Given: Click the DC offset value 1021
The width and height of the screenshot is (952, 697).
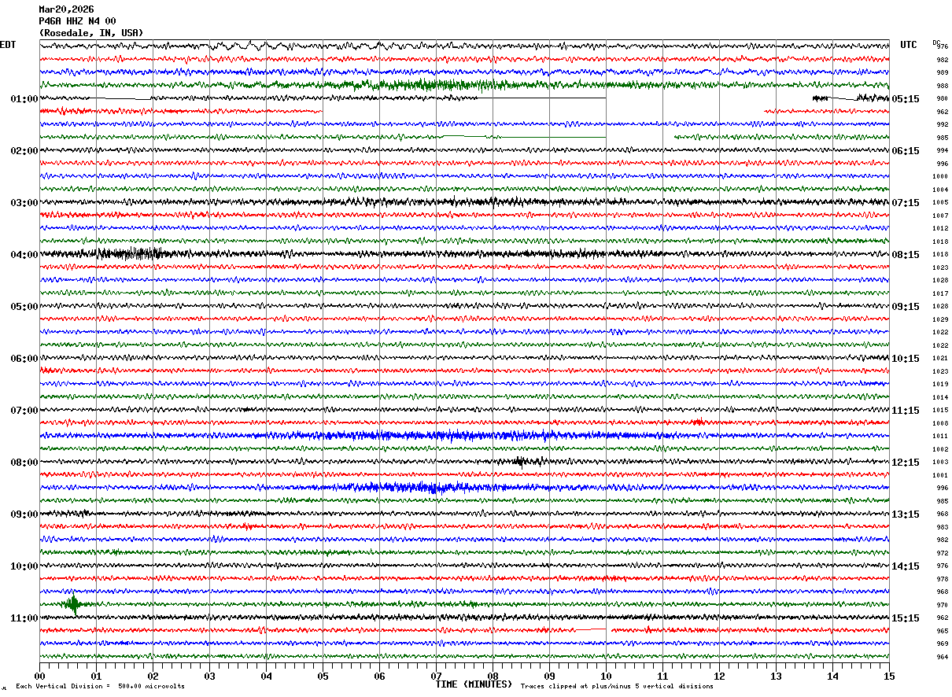Looking at the screenshot, I should [941, 358].
